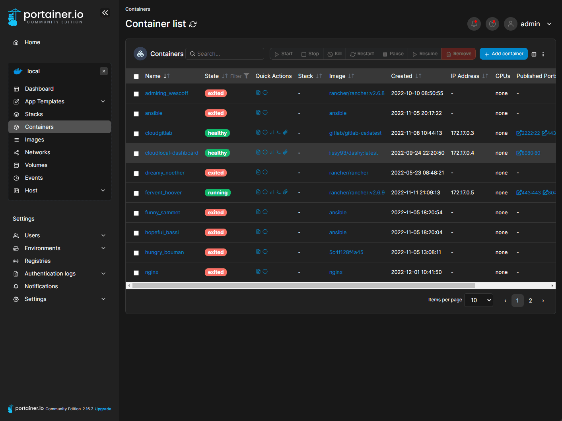This screenshot has width=562, height=421.
Task: Open the columns visibility icon
Action: [x=534, y=54]
